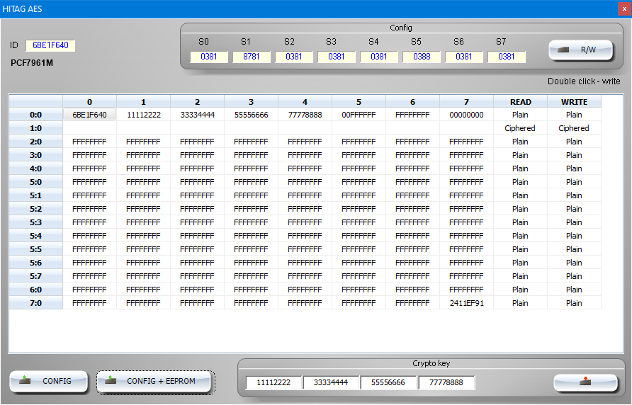Select cell 00000000 in row 0:0
This screenshot has width=632, height=405.
[x=466, y=115]
